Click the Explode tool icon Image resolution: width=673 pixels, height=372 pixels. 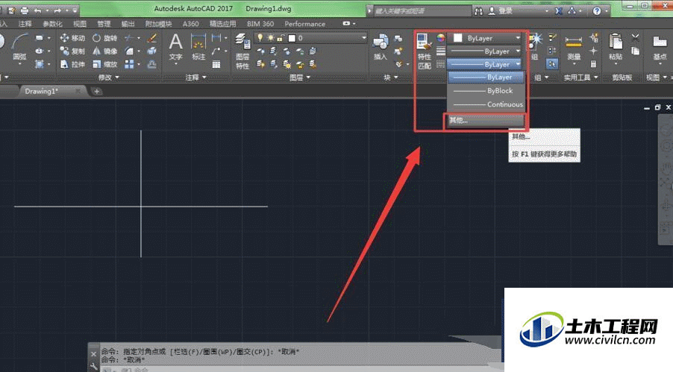point(151,51)
